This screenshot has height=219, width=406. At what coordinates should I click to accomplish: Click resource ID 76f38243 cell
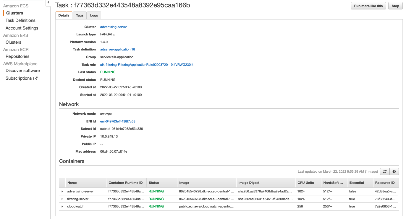(385, 199)
